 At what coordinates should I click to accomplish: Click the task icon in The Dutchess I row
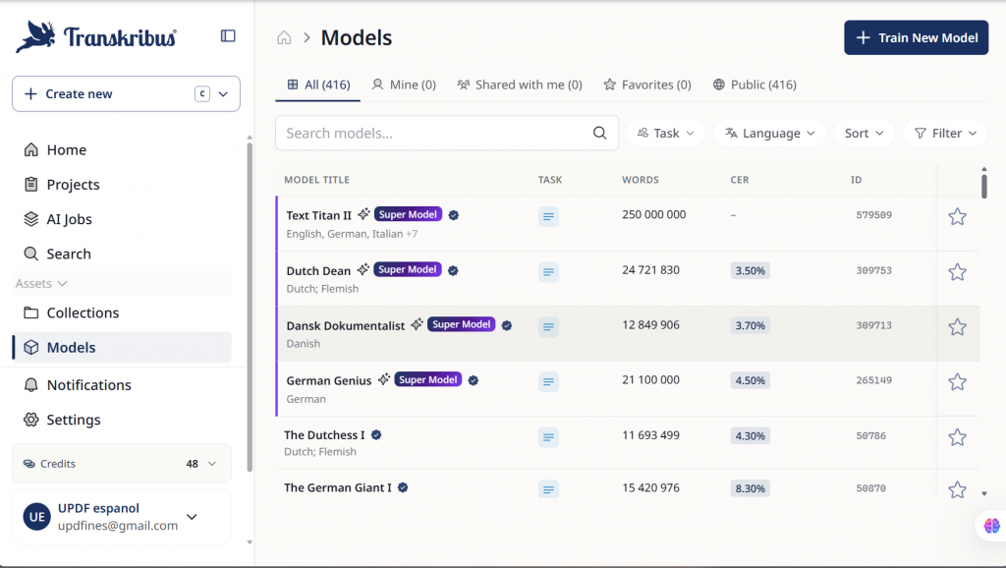tap(548, 437)
